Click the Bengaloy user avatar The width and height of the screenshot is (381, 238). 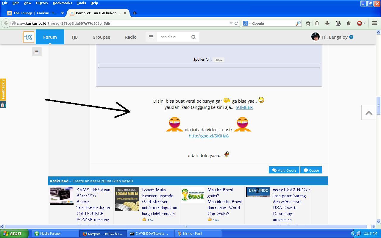tap(315, 37)
